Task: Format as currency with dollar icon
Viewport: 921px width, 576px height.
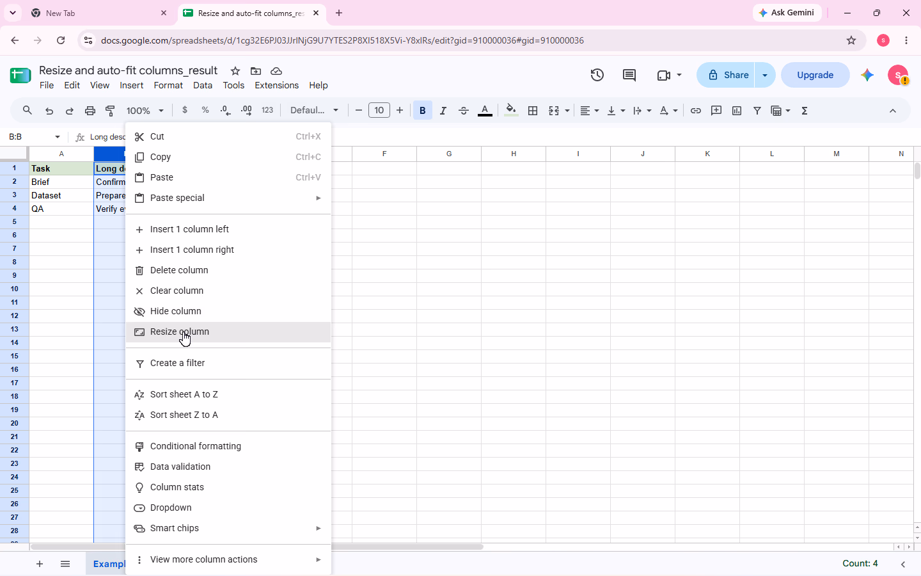Action: pyautogui.click(x=185, y=110)
